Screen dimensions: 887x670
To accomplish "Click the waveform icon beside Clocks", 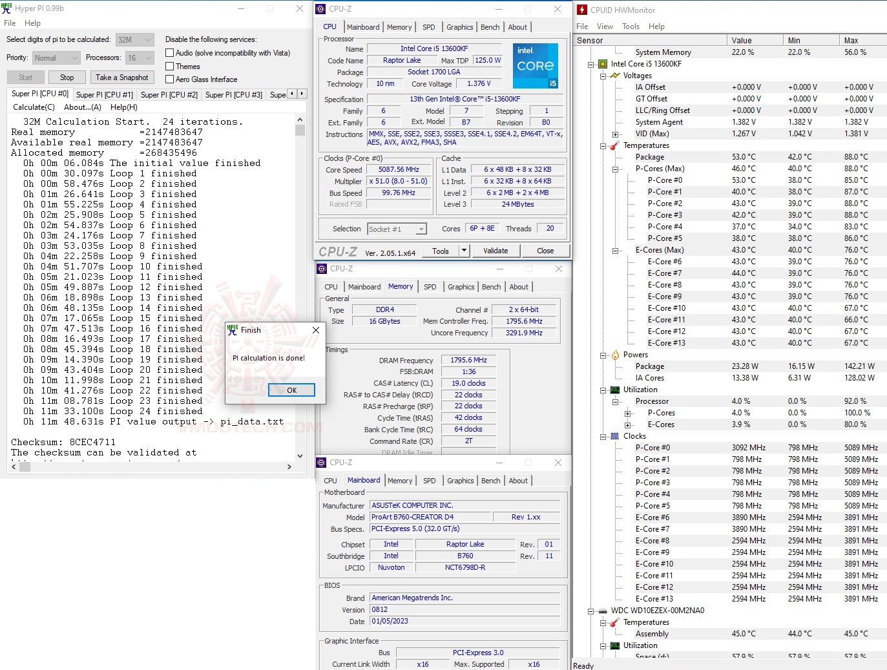I will (615, 436).
